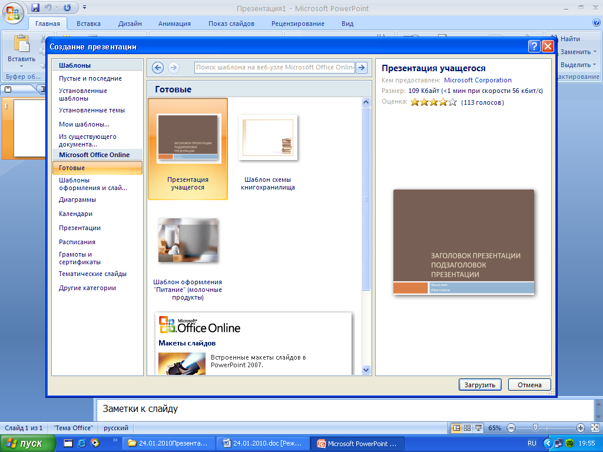603x452 pixels.
Task: Click the templates list vertical scrollbar thumb
Action: [366, 199]
